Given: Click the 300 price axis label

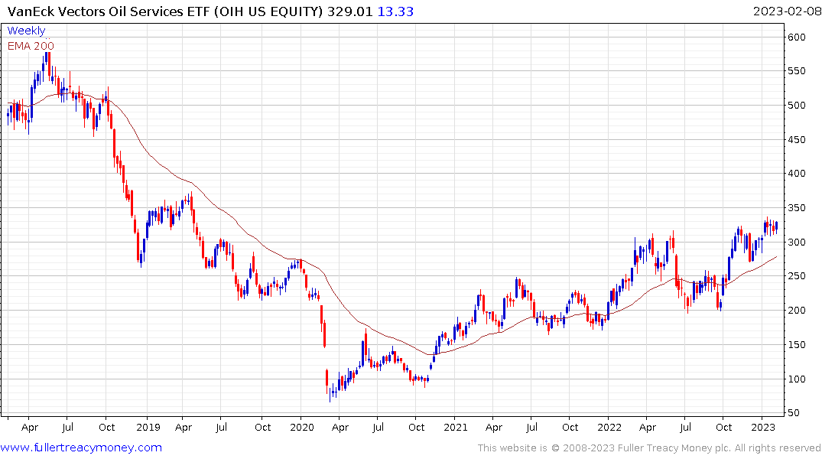Looking at the screenshot, I should click(796, 242).
